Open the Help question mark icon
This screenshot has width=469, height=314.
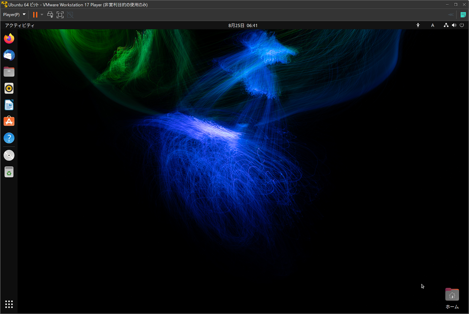coord(9,138)
